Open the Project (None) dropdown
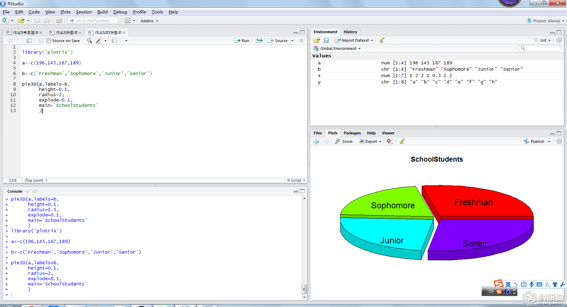The height and width of the screenshot is (307, 567). (x=545, y=21)
